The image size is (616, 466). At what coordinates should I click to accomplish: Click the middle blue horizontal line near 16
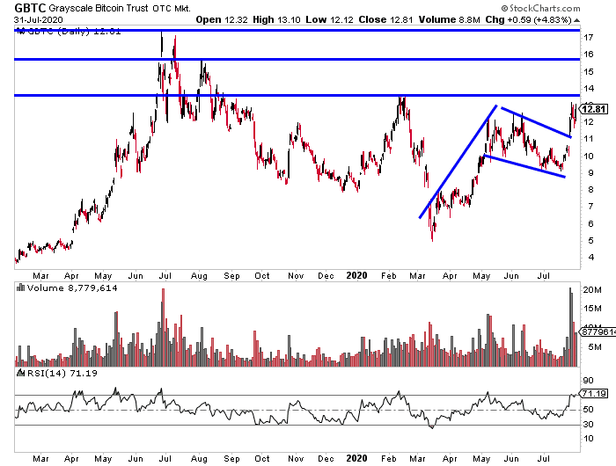point(297,59)
